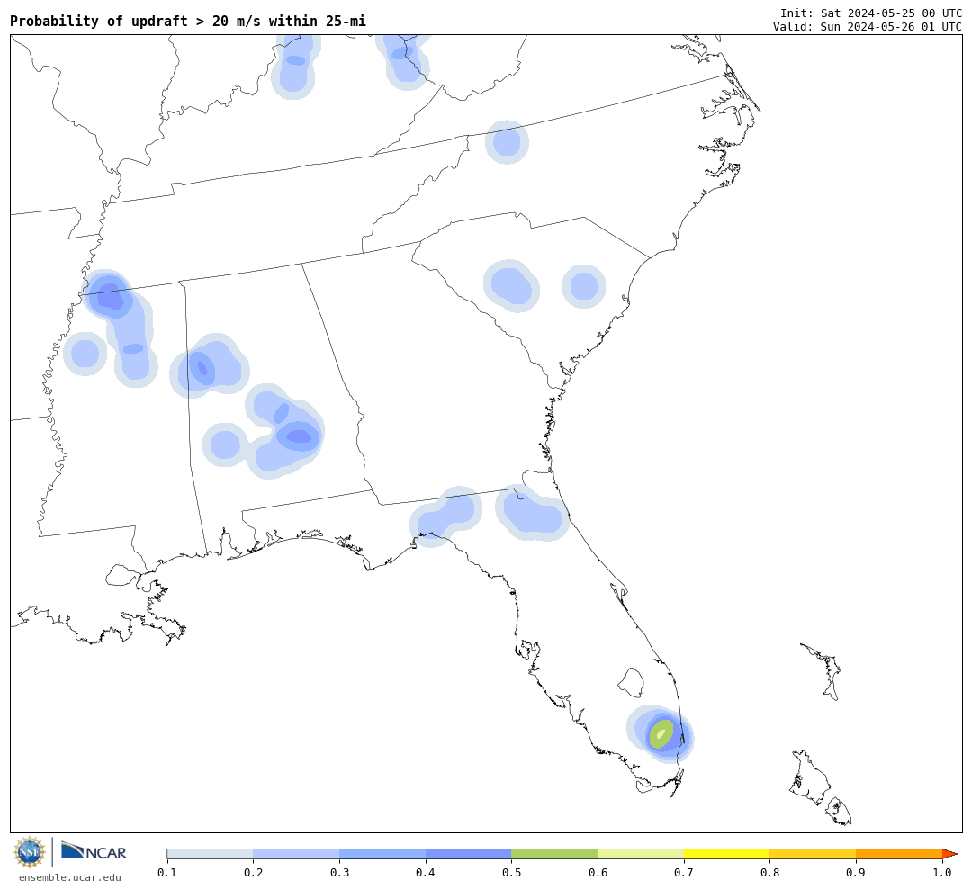This screenshot has width=972, height=889.
Task: Click the colorbar label '1.0'
Action: click(942, 873)
